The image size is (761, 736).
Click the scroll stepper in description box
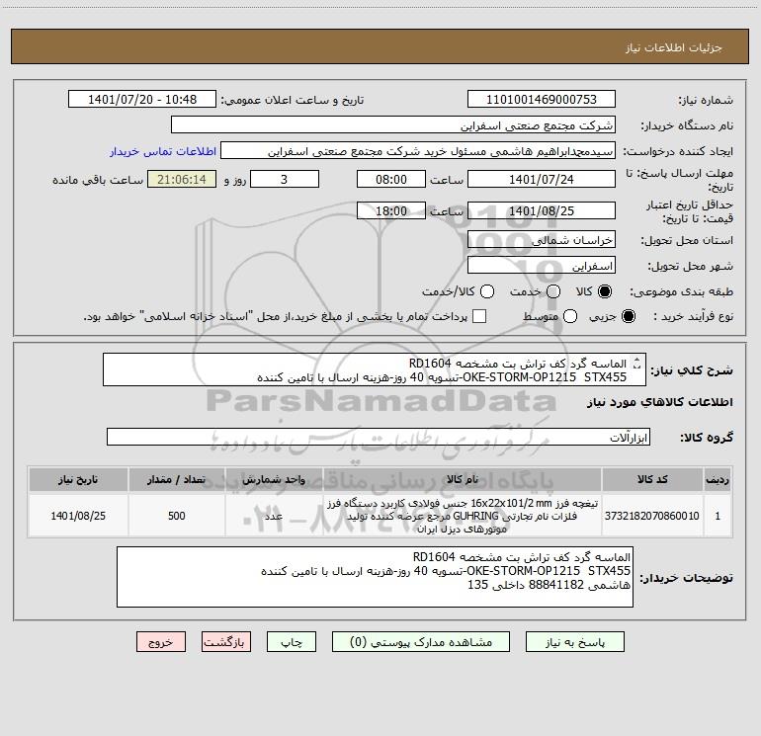tap(637, 363)
